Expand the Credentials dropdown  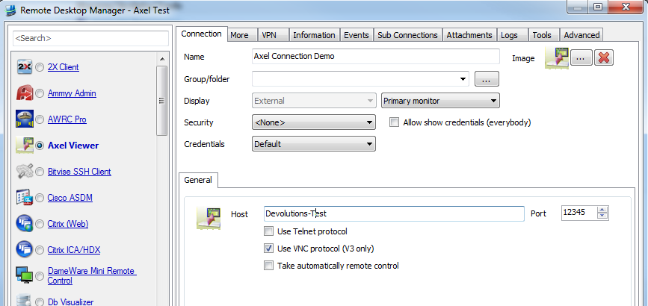click(314, 144)
